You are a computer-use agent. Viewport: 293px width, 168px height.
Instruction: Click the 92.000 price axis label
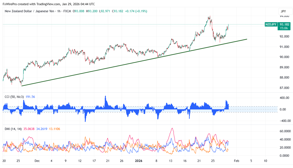pyautogui.click(x=284, y=36)
